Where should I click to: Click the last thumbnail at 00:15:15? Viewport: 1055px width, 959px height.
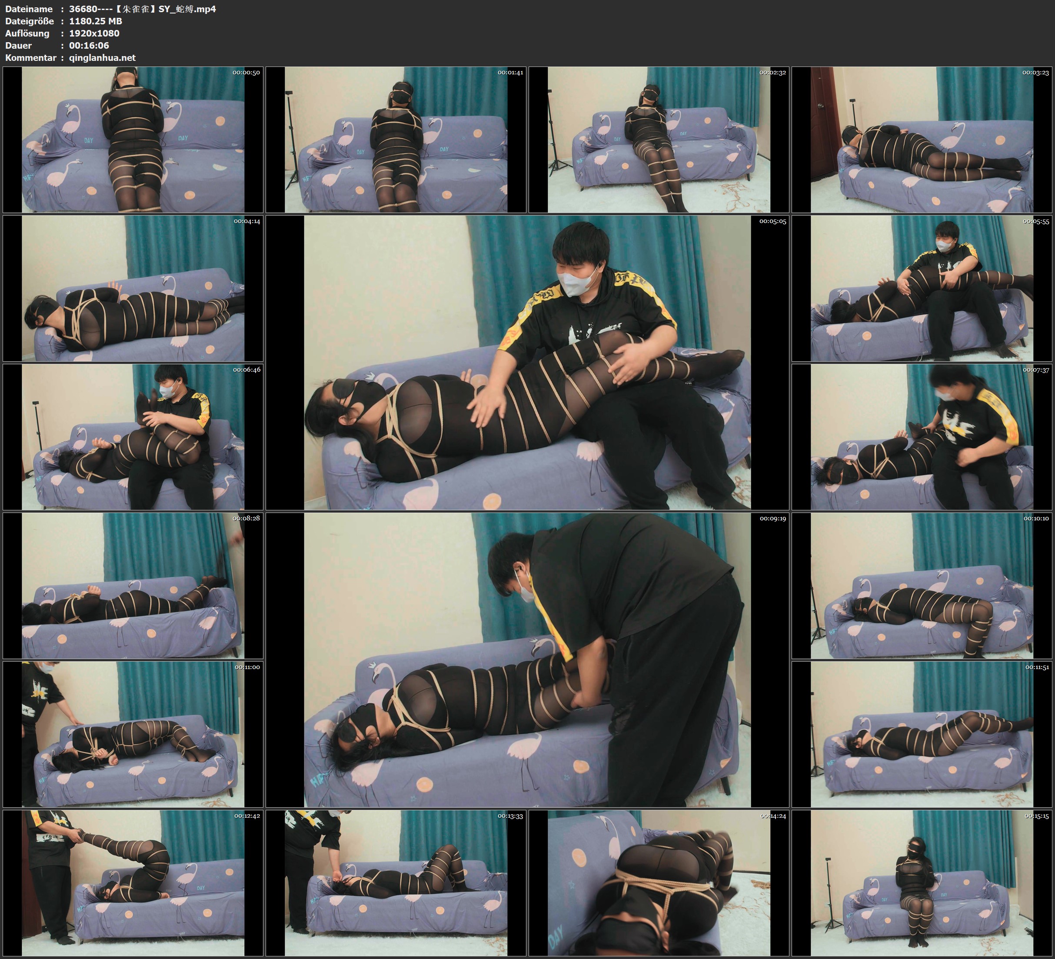[x=922, y=882]
